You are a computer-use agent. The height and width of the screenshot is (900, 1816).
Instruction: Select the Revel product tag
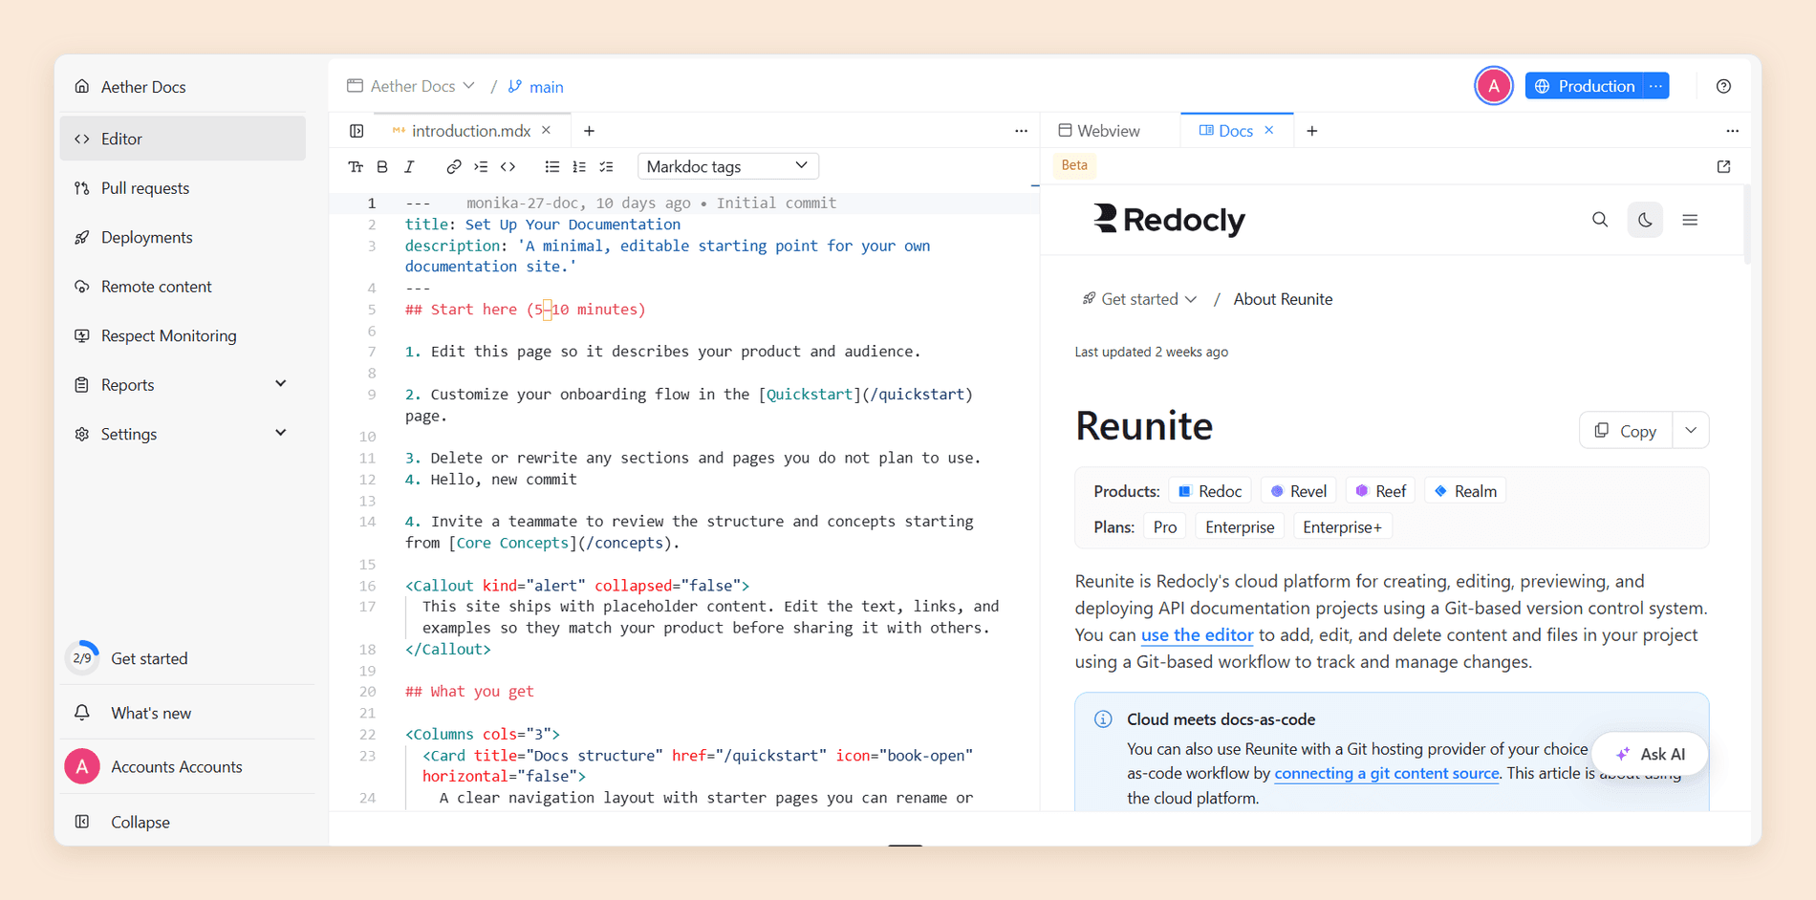click(x=1298, y=491)
